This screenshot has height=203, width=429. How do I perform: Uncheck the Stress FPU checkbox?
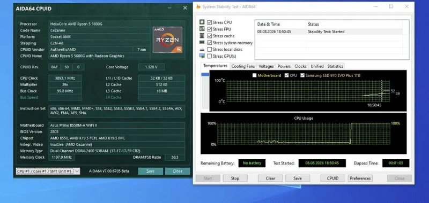tap(210, 29)
